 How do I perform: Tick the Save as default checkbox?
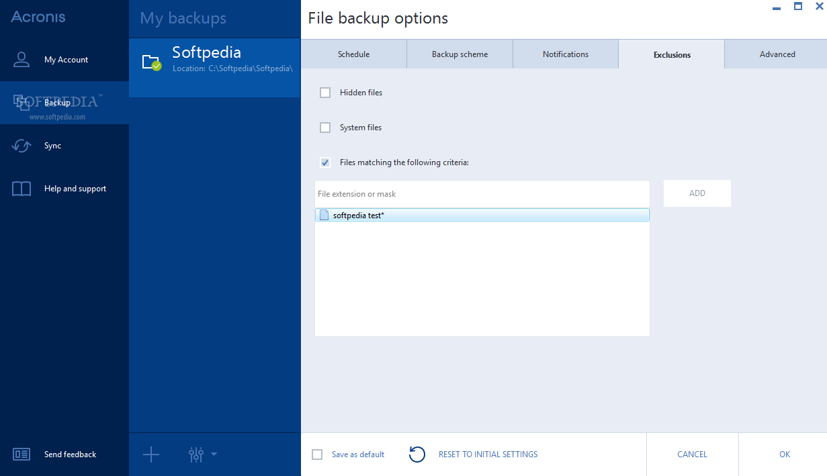[x=317, y=455]
